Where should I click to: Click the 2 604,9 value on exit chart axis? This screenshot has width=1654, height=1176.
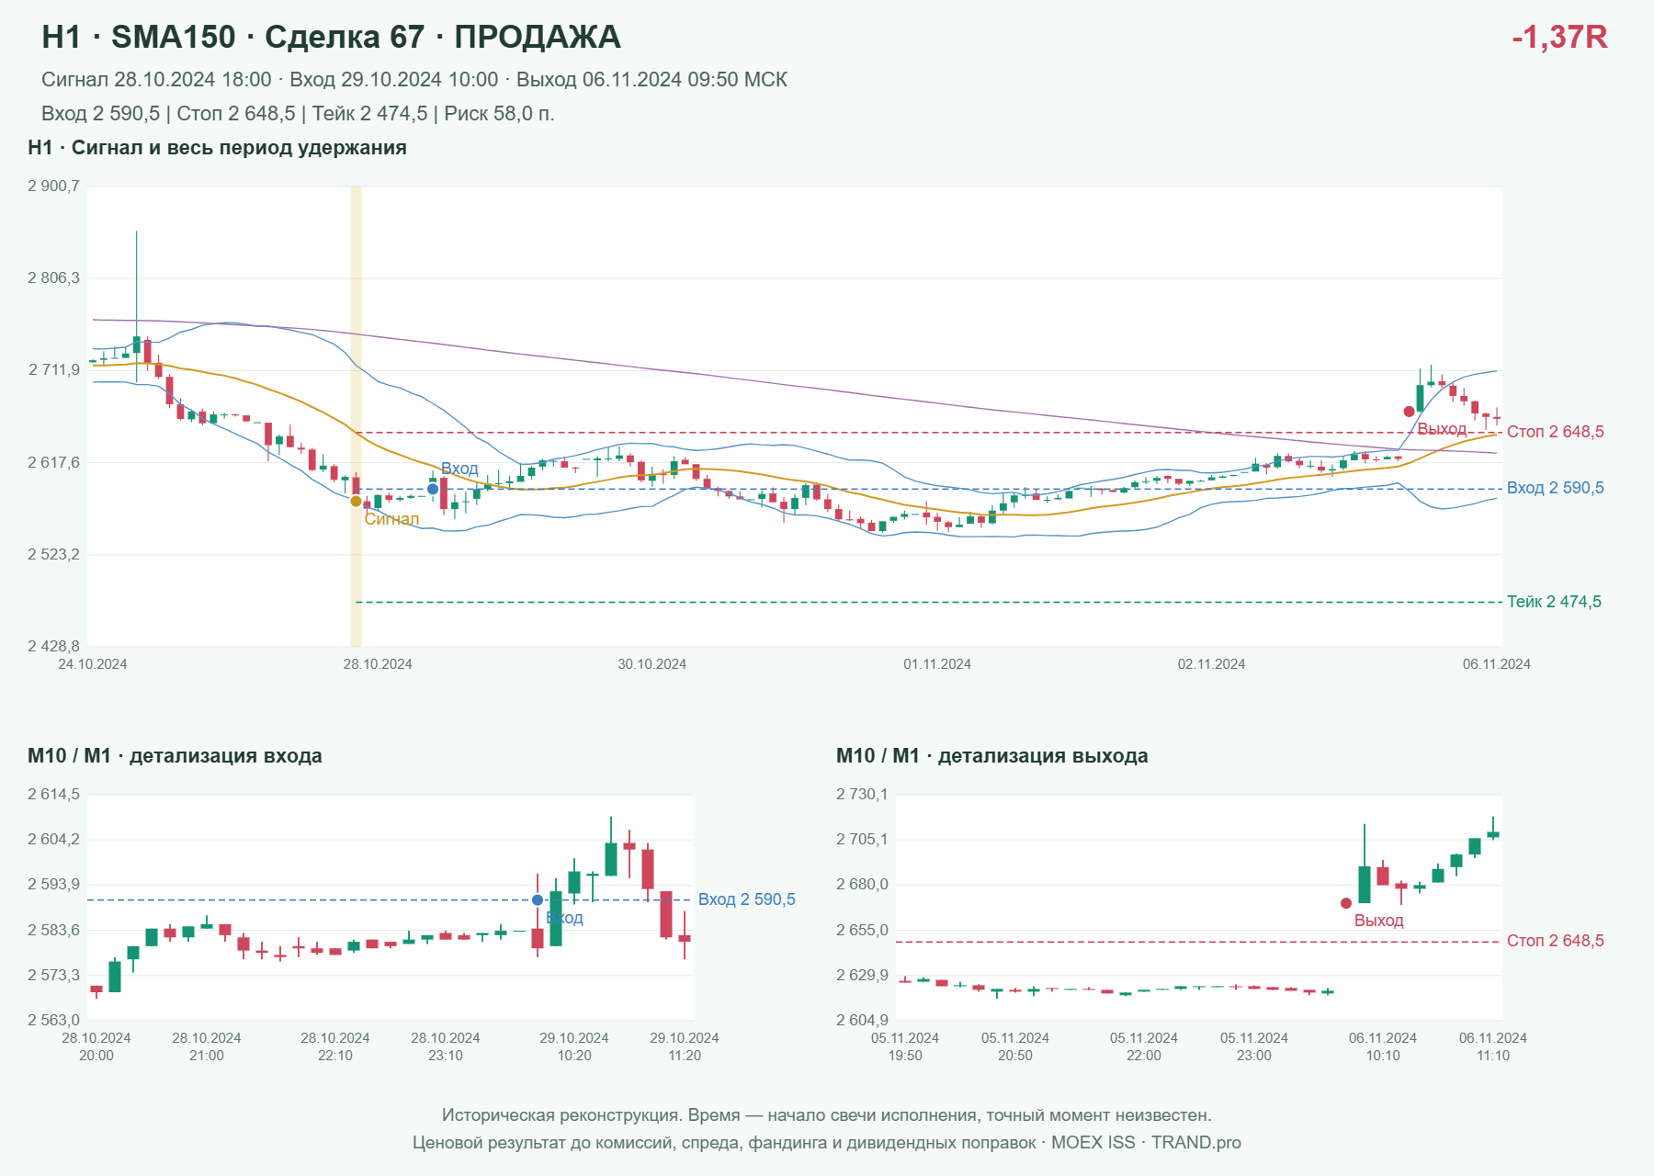pyautogui.click(x=862, y=1020)
